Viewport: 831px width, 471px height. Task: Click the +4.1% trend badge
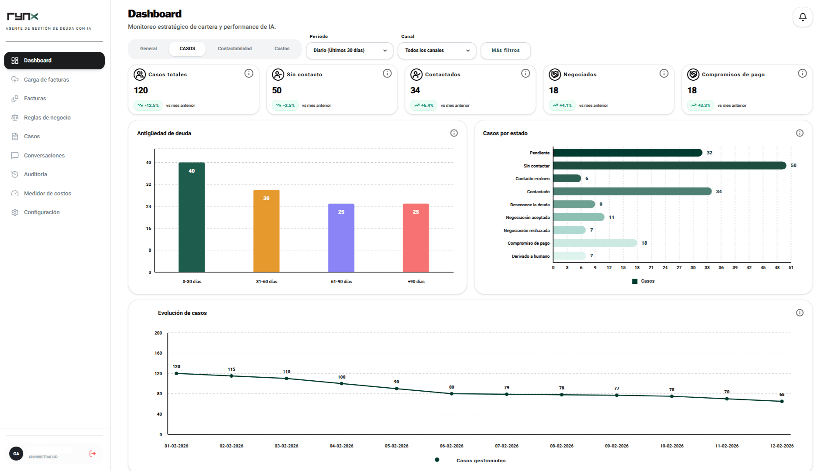pyautogui.click(x=562, y=106)
